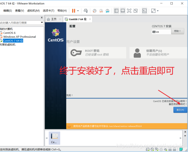This screenshot has width=188, height=152.
Task: Open the 编辑(E) menu
Action: [x=7, y=11]
